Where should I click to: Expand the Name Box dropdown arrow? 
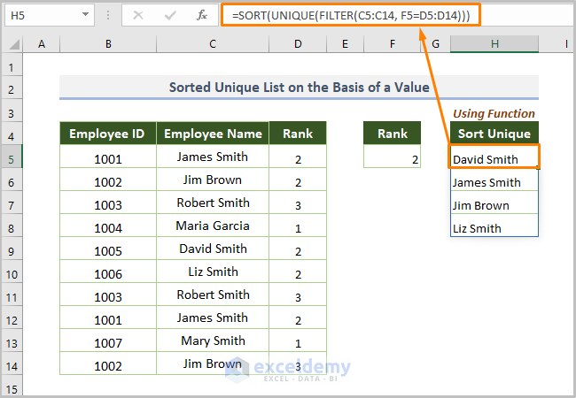tap(85, 15)
